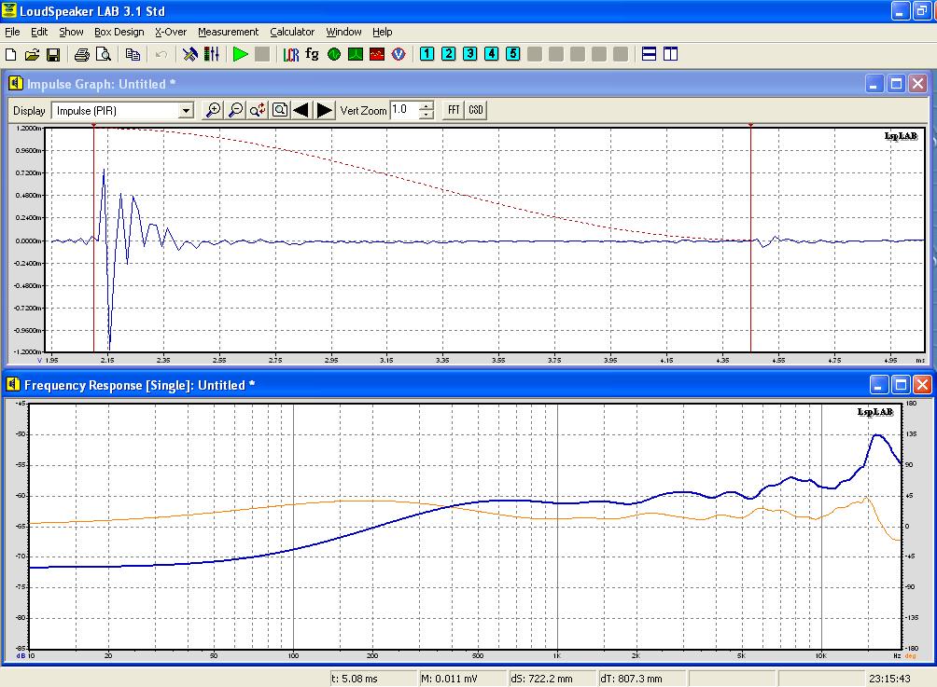Toggle curve slot 2 button

coord(448,54)
